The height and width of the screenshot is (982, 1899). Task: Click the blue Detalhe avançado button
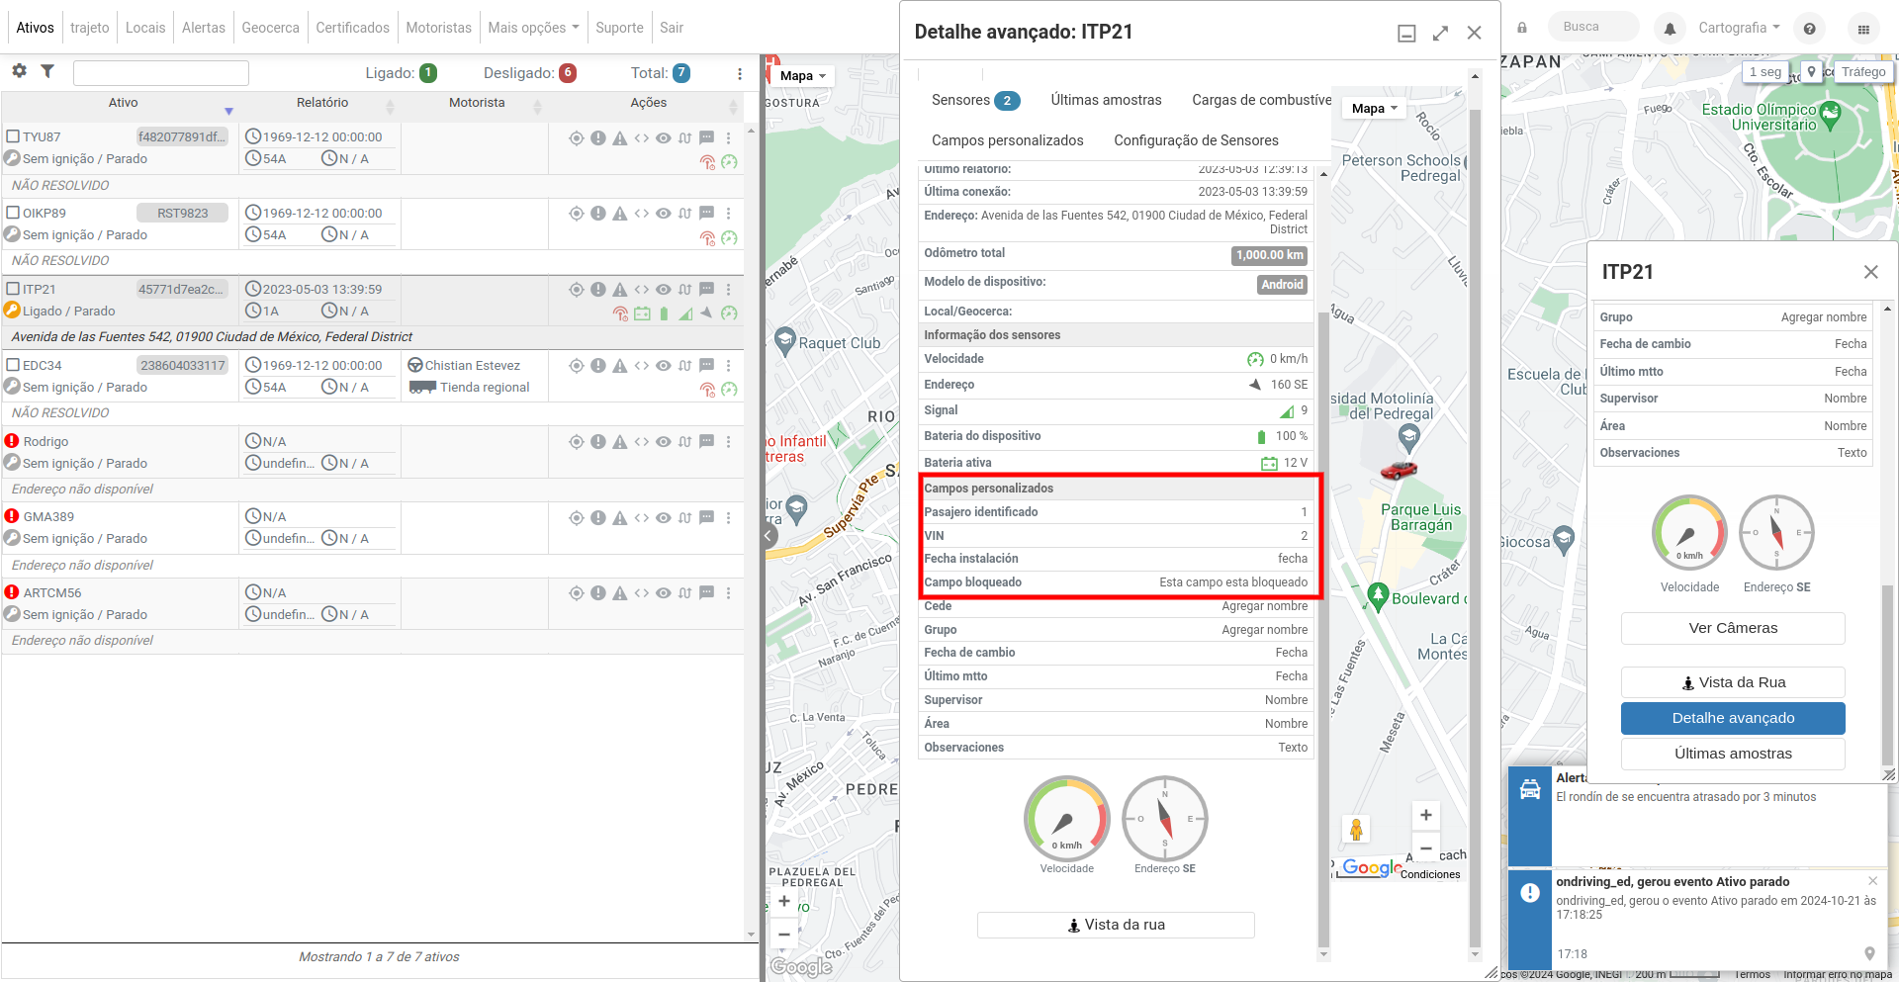point(1733,718)
